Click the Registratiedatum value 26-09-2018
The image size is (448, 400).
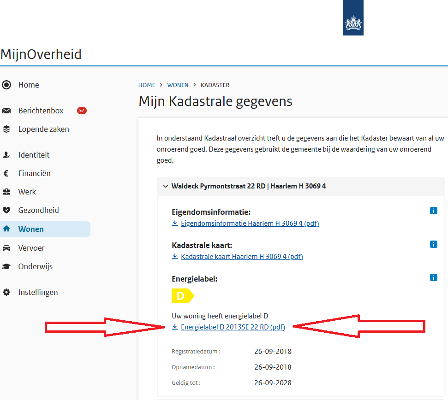(273, 352)
